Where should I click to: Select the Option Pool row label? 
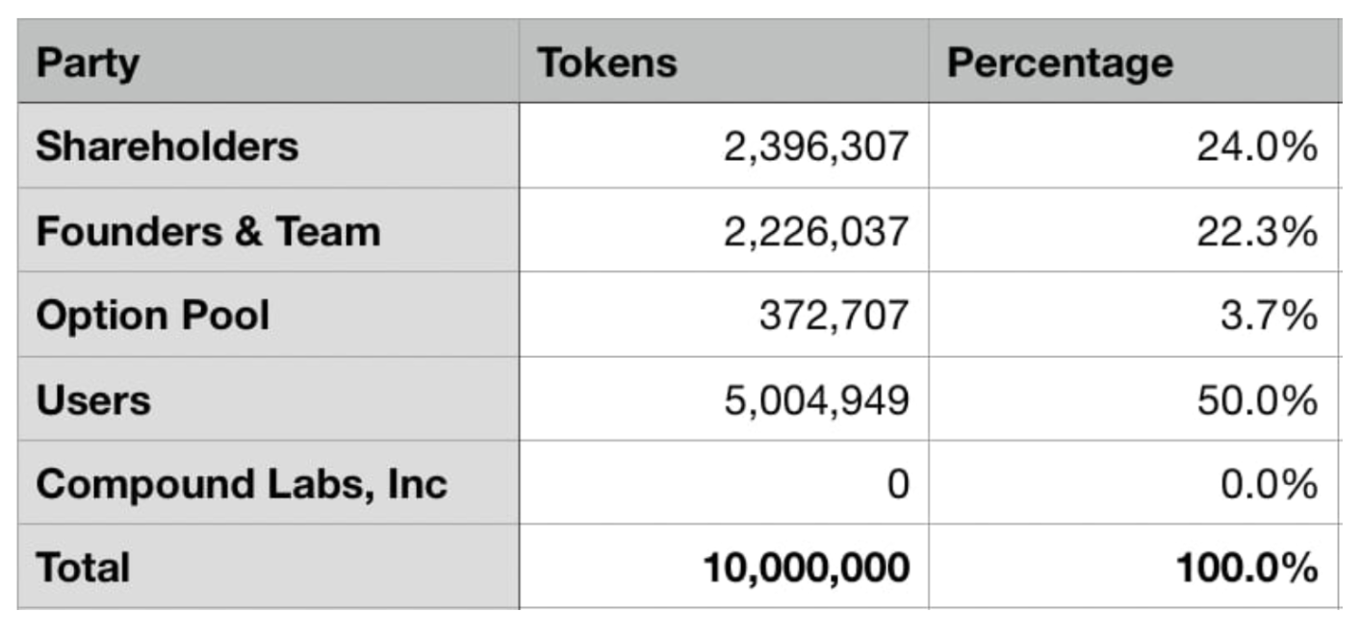269,315
